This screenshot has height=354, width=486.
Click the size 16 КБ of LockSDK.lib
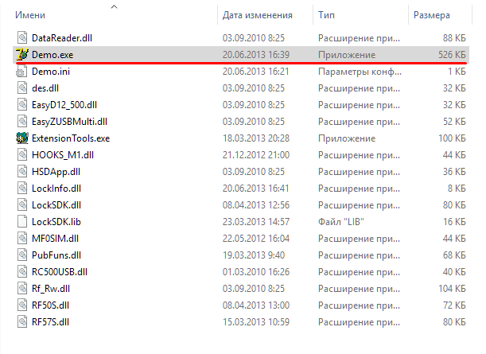coord(454,222)
